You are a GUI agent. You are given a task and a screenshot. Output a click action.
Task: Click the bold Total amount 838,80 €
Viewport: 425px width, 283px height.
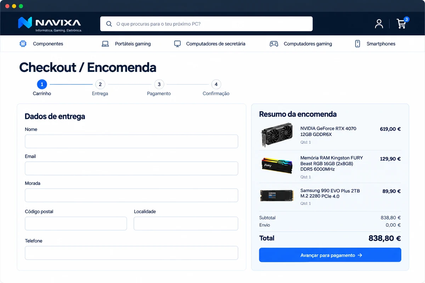coord(385,238)
